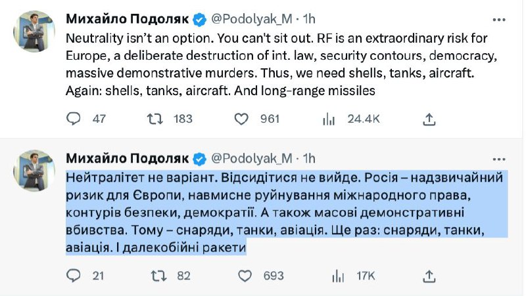Open the profile picture on the first tweet

(x=34, y=31)
